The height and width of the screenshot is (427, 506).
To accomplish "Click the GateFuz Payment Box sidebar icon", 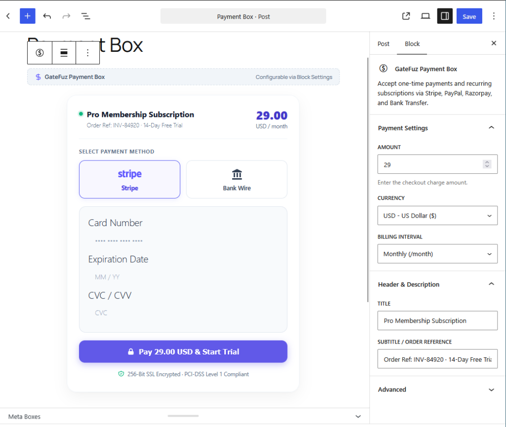I will pyautogui.click(x=383, y=68).
